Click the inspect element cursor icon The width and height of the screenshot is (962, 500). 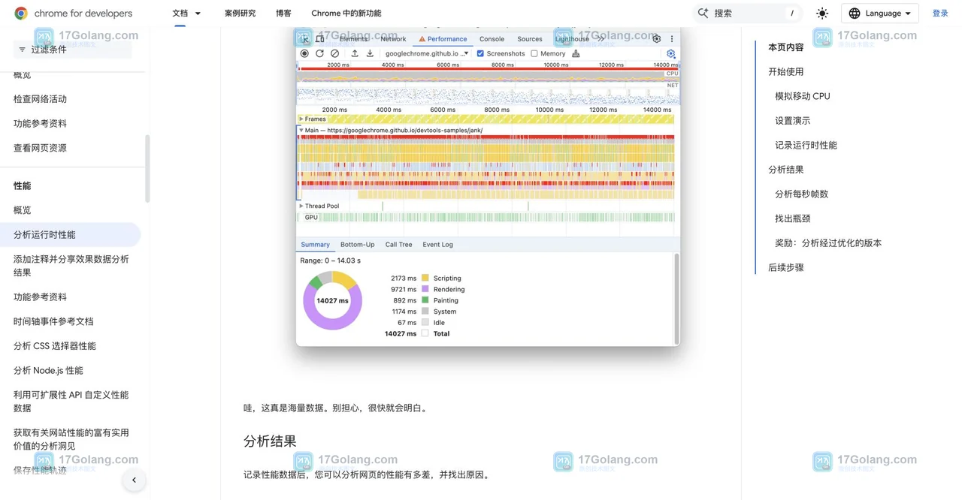pyautogui.click(x=304, y=38)
